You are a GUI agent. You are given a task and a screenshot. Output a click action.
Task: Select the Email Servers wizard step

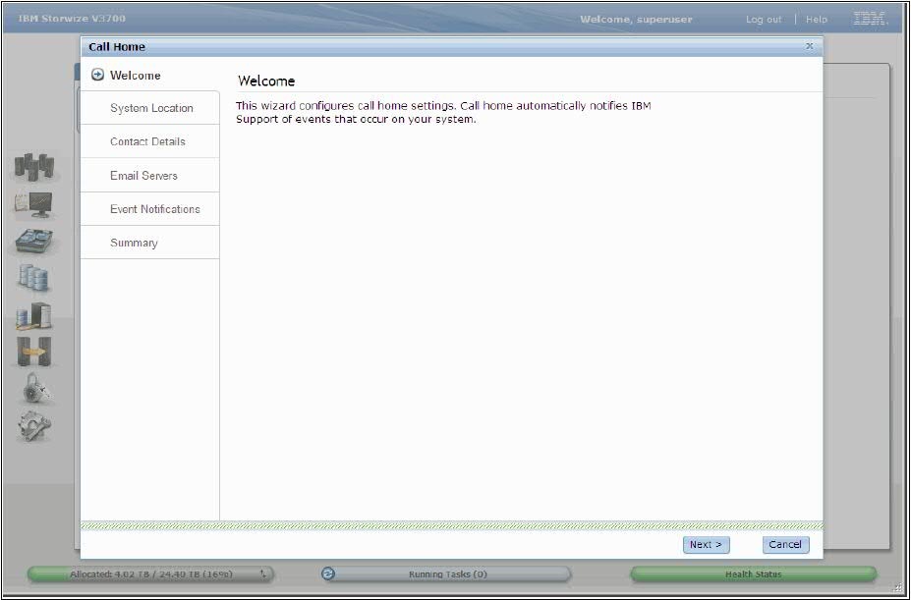[150, 176]
